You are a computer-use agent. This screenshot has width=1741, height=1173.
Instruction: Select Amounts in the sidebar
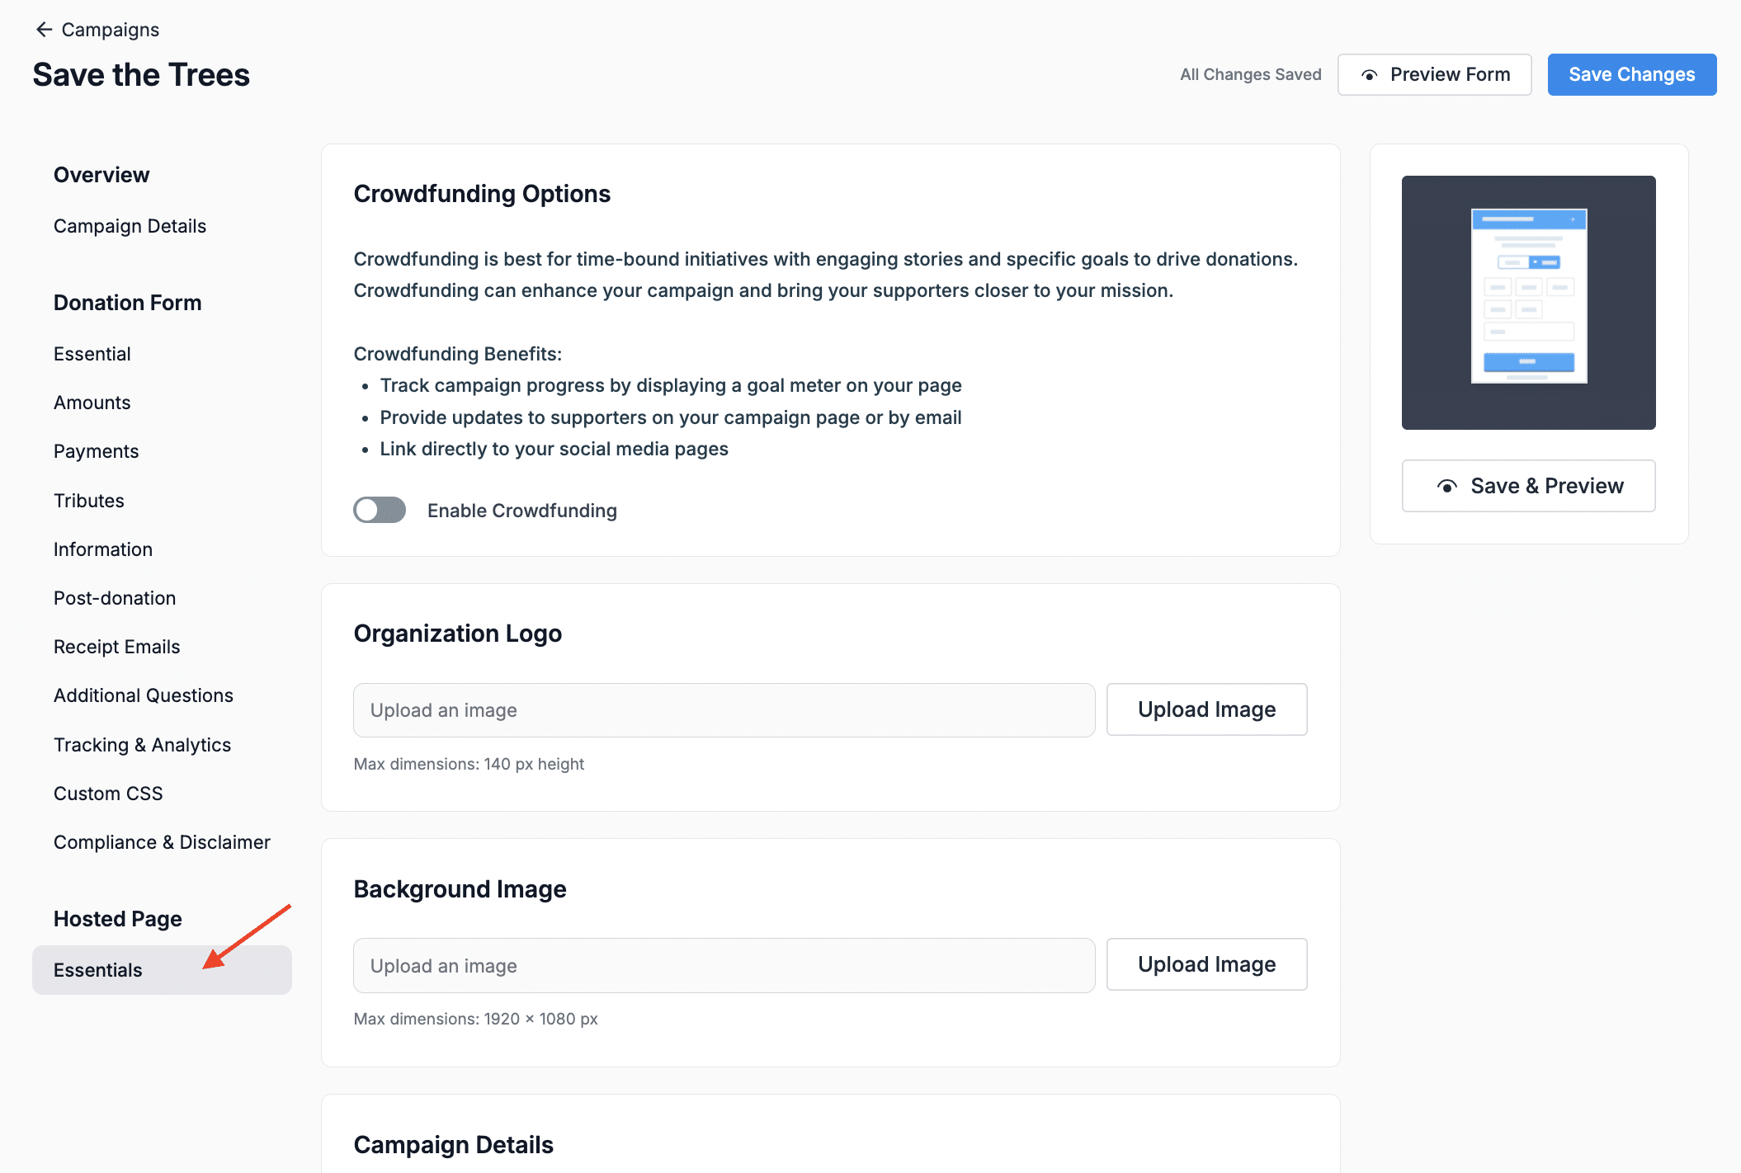pos(92,403)
